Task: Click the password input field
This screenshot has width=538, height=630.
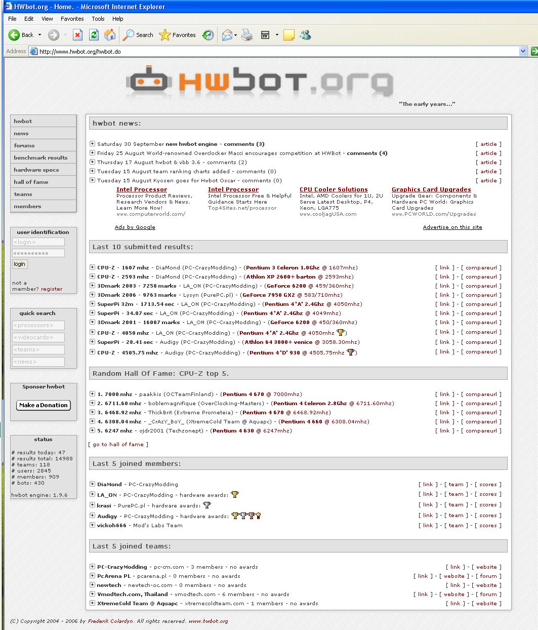Action: [x=38, y=253]
